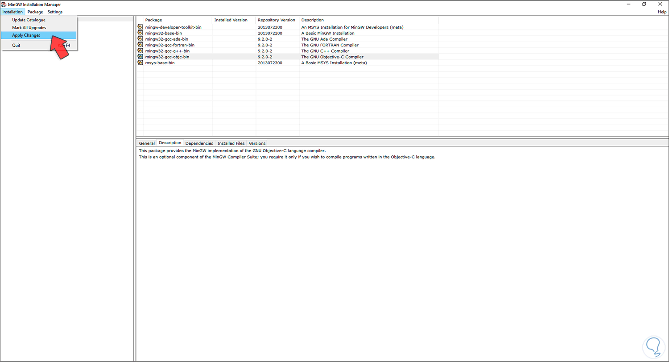Choose Update Catalogue from the menu
This screenshot has width=669, height=362.
pyautogui.click(x=39, y=20)
